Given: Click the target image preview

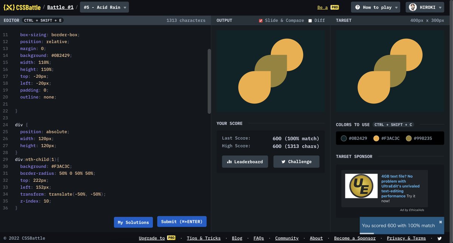Looking at the screenshot, I should [390, 71].
